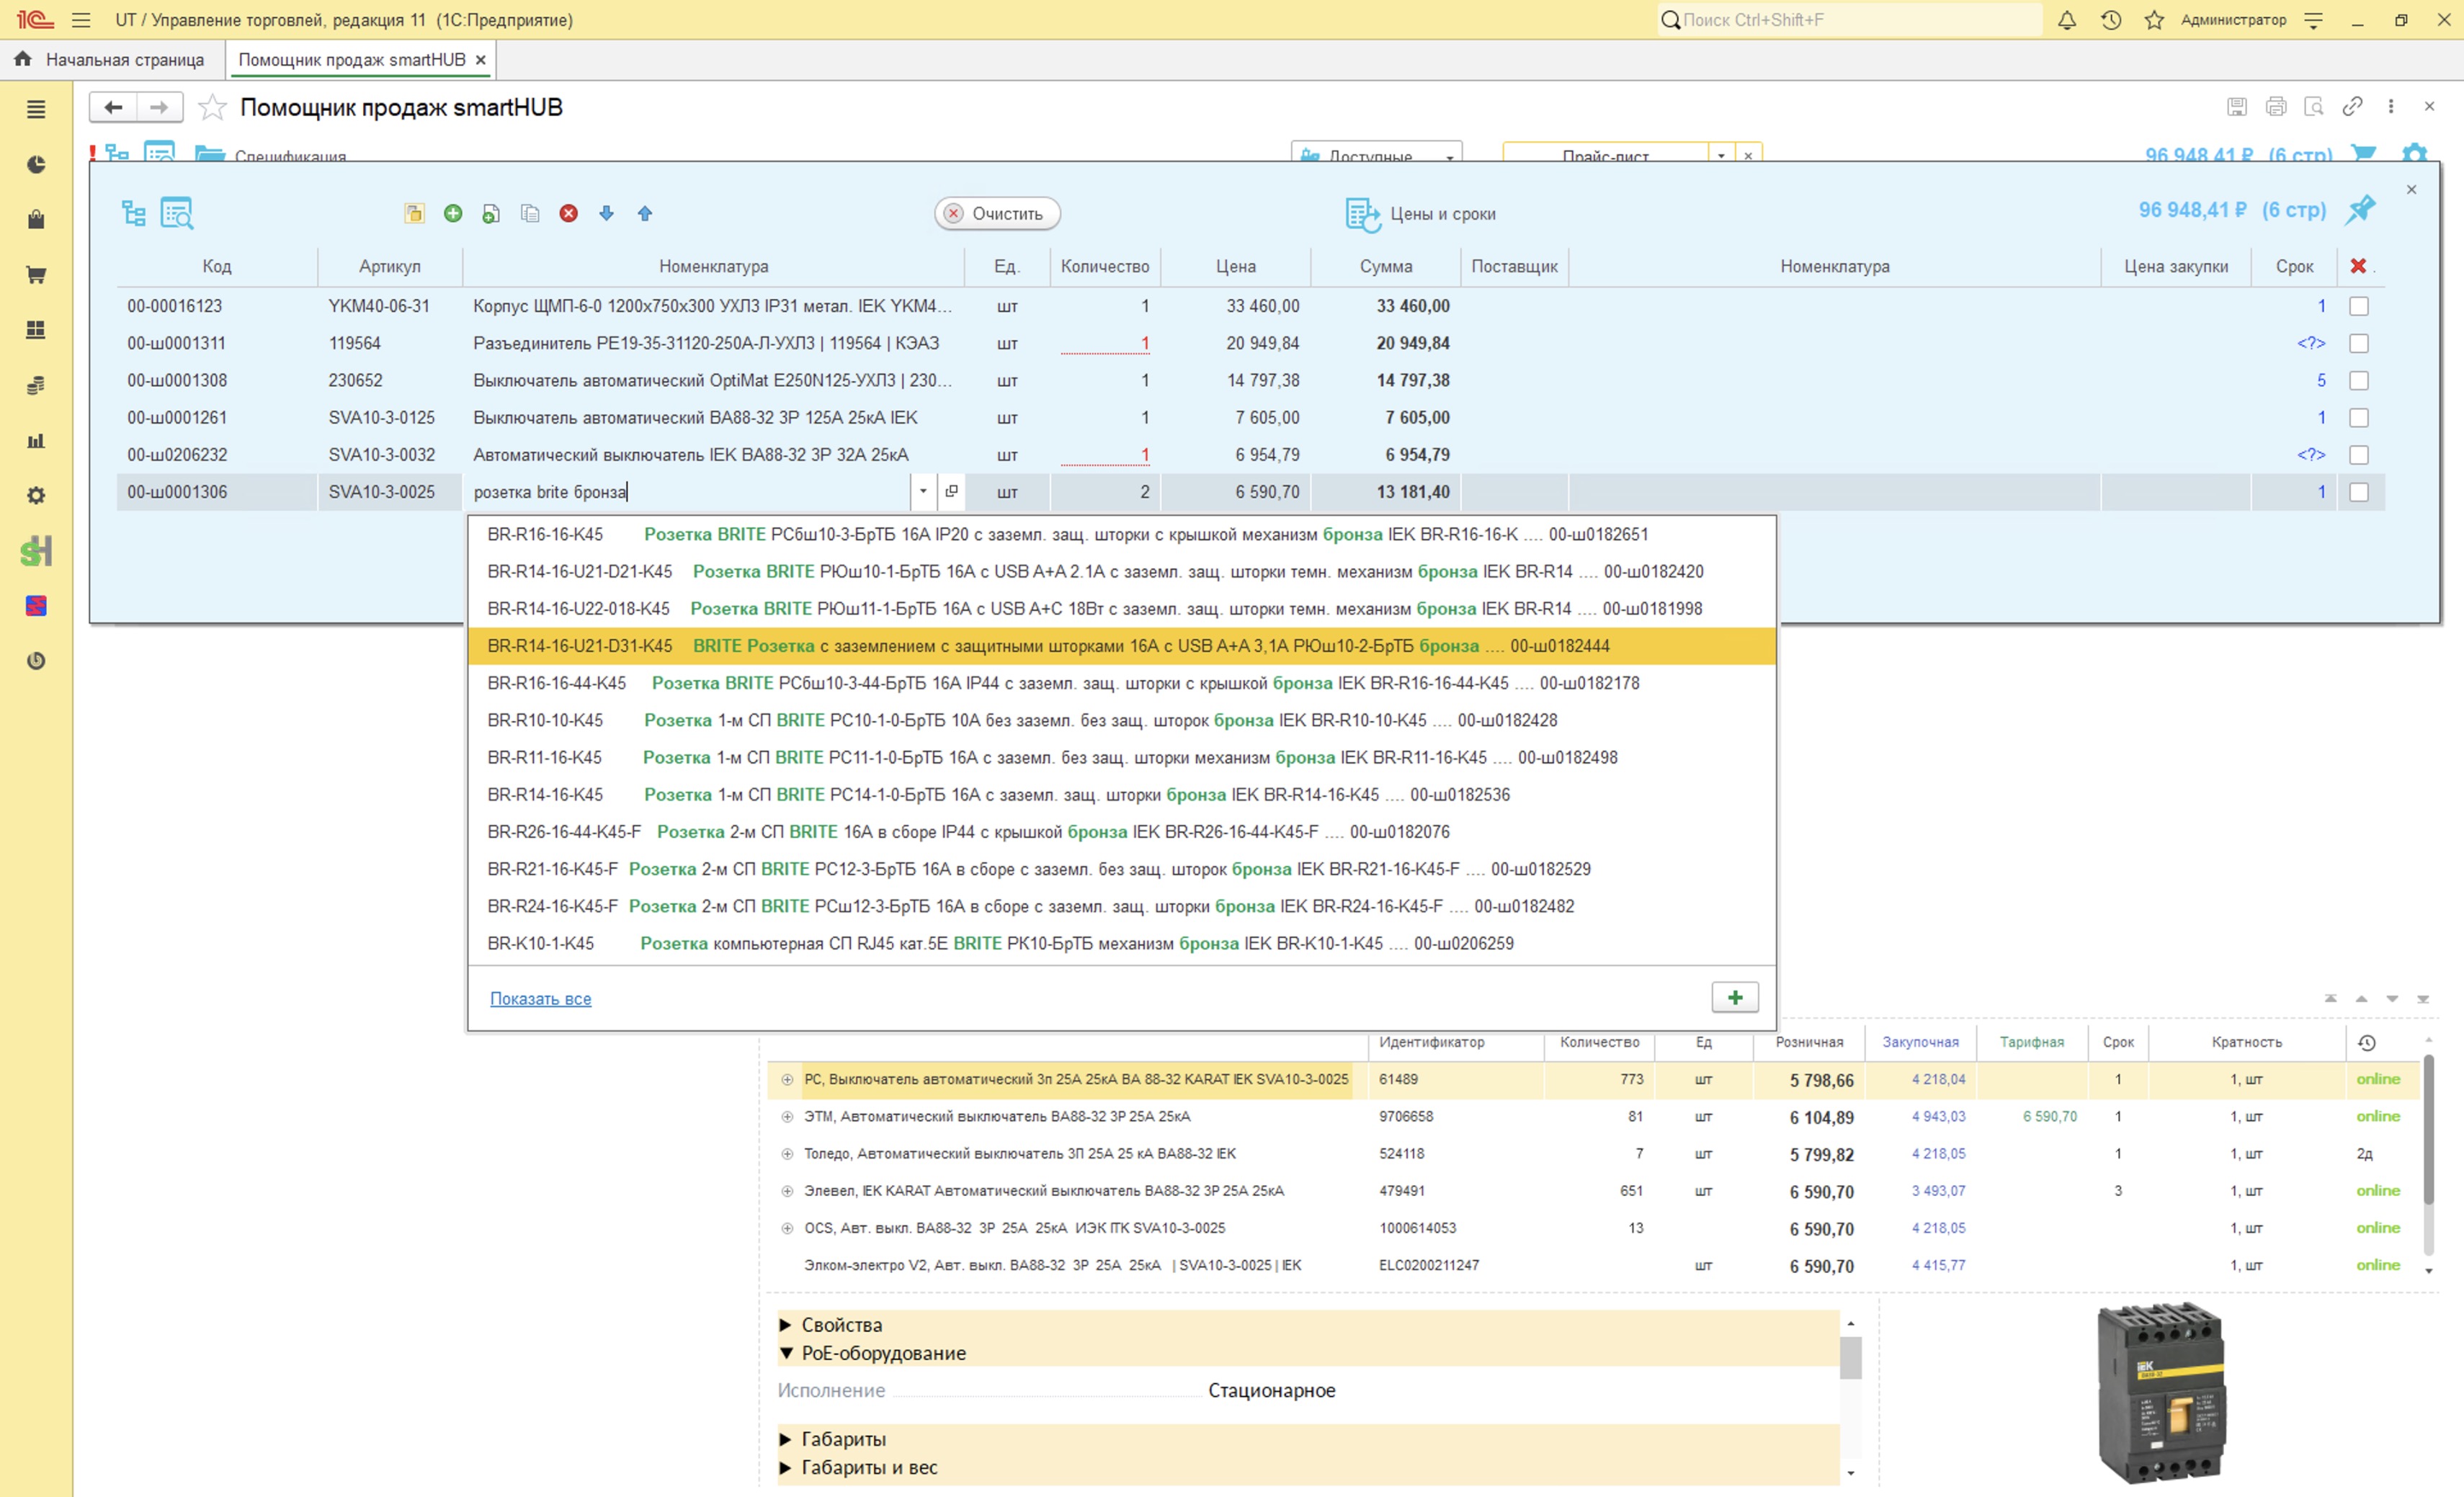
Task: Expand the РС, Выключатель автоматический supplier row
Action: point(787,1080)
